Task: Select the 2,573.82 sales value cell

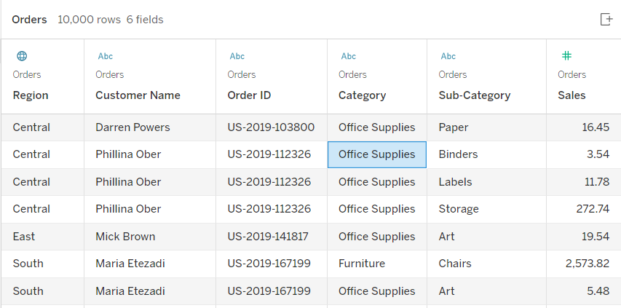Action: [x=583, y=264]
